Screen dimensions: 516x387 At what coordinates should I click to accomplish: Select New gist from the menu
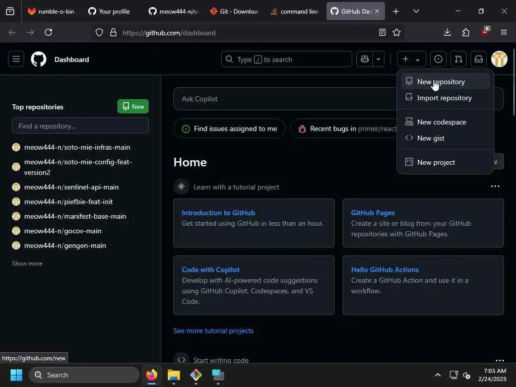pos(445,138)
